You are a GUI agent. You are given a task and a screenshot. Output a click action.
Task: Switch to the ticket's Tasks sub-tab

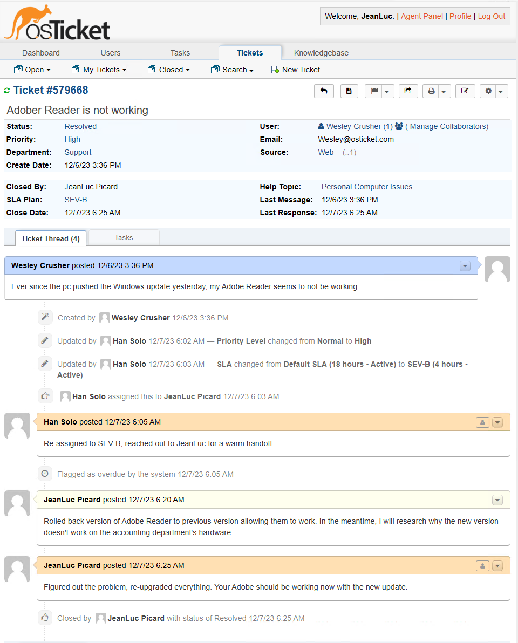124,237
